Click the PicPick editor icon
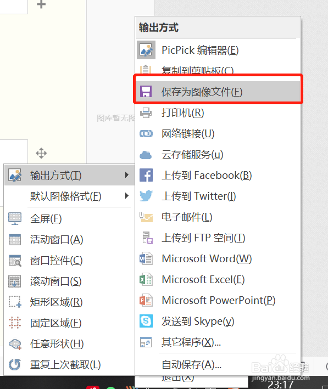328x389 pixels. click(x=146, y=50)
